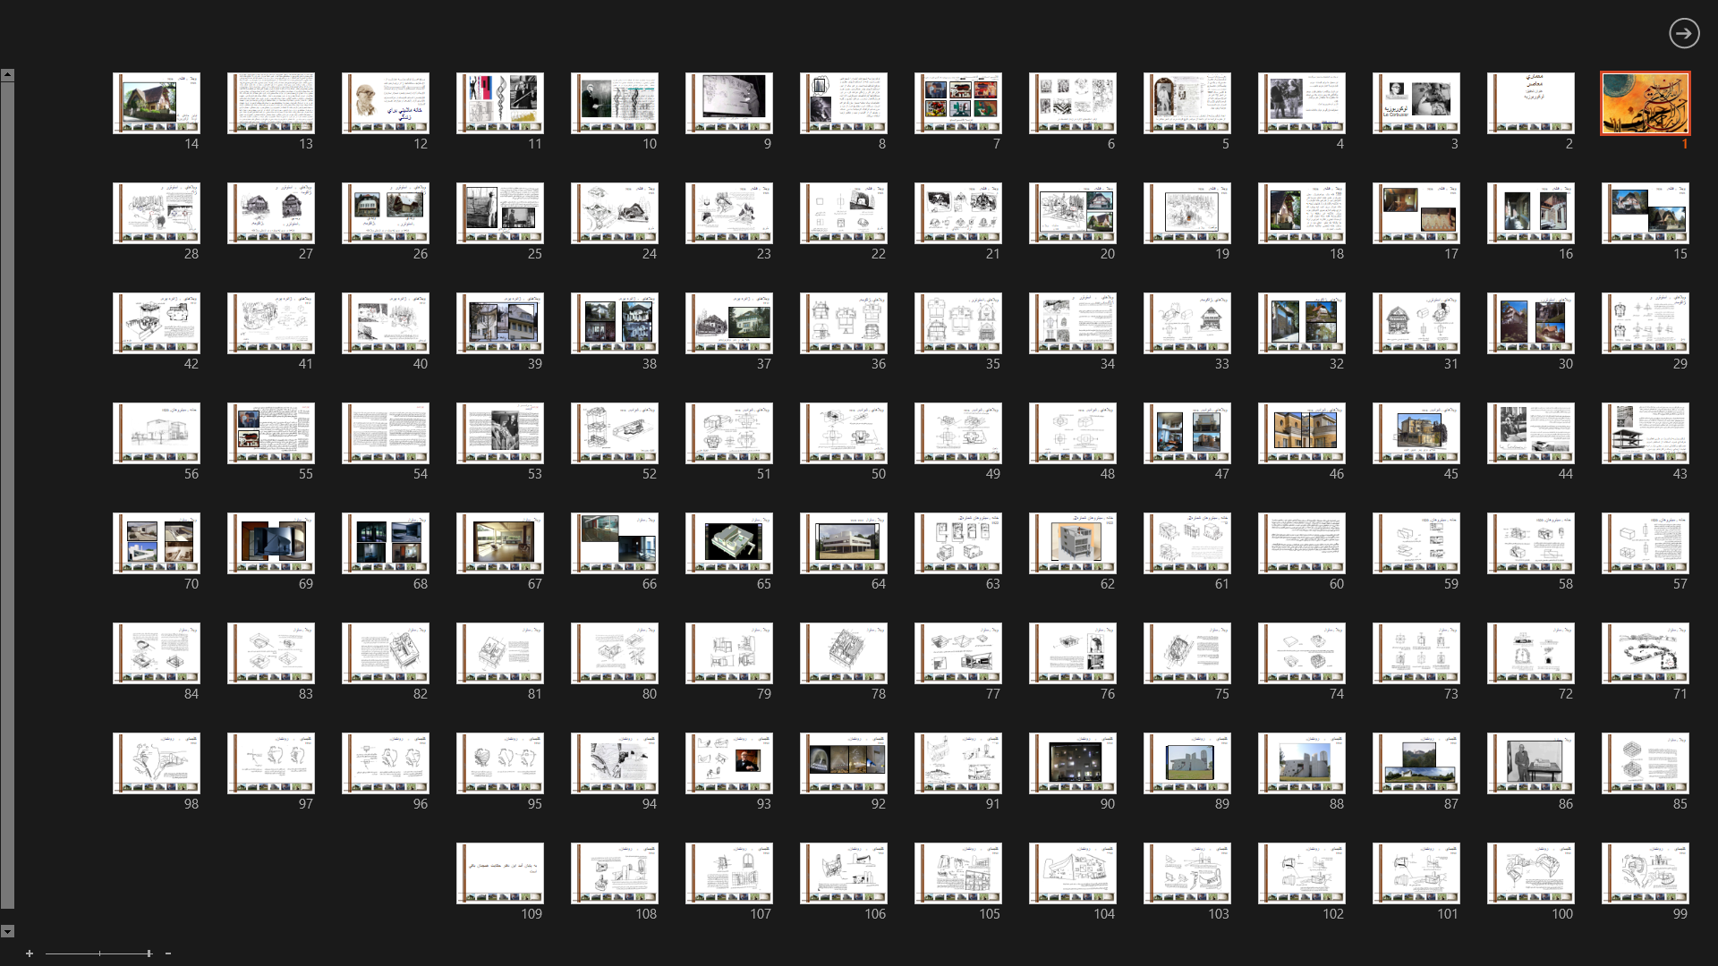Click the back arrow to return to slideshow
Viewport: 1718px width, 966px height.
(x=1683, y=33)
